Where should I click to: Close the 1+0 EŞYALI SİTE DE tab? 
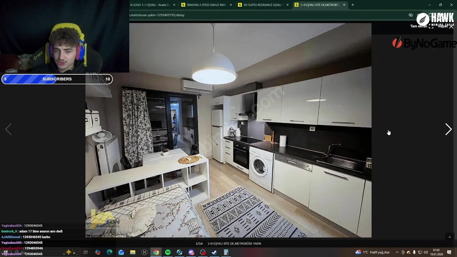tap(344, 5)
